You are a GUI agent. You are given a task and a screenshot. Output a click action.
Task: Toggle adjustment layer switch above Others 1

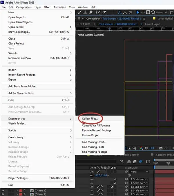click(112, 187)
